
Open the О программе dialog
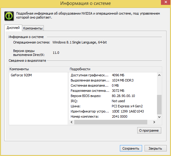[149, 130]
